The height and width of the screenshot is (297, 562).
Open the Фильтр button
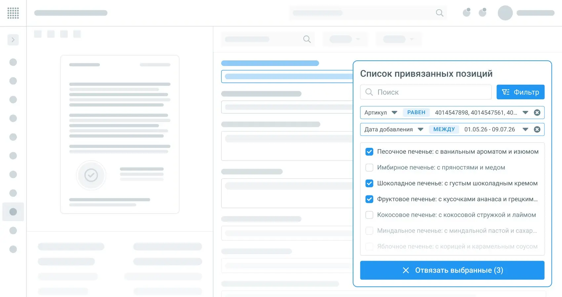(x=520, y=92)
